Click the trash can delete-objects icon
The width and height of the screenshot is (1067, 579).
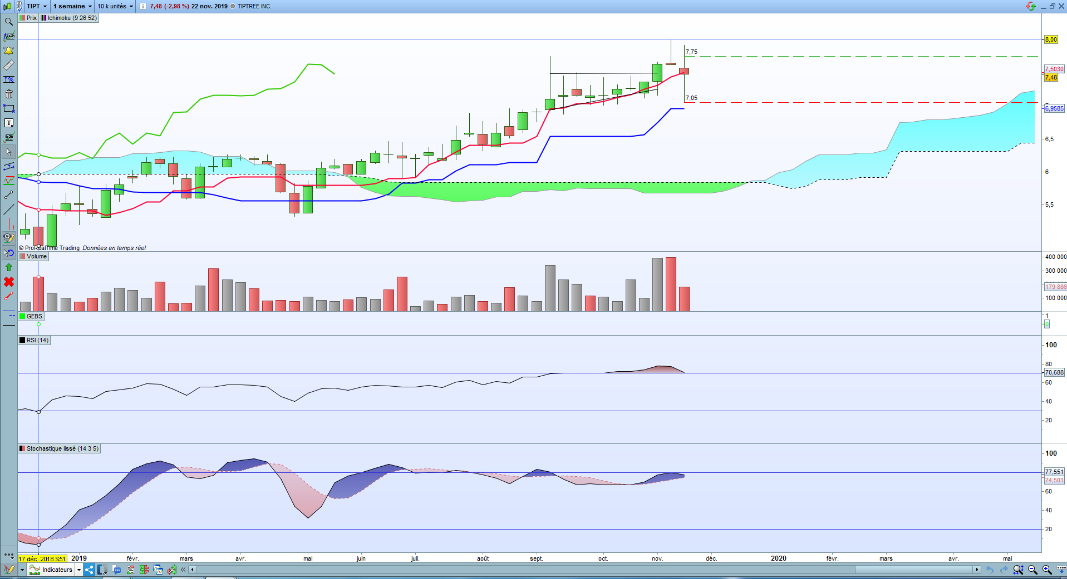[x=8, y=94]
